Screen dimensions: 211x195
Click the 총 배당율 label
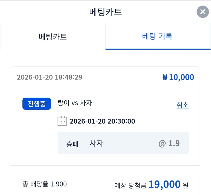point(36,184)
